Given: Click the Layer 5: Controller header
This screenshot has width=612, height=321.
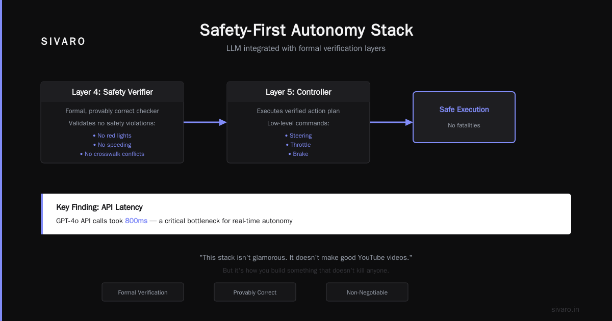Looking at the screenshot, I should click(298, 92).
